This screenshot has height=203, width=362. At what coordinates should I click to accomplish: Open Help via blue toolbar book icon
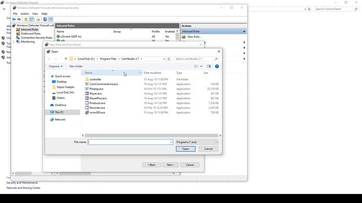pos(45,19)
